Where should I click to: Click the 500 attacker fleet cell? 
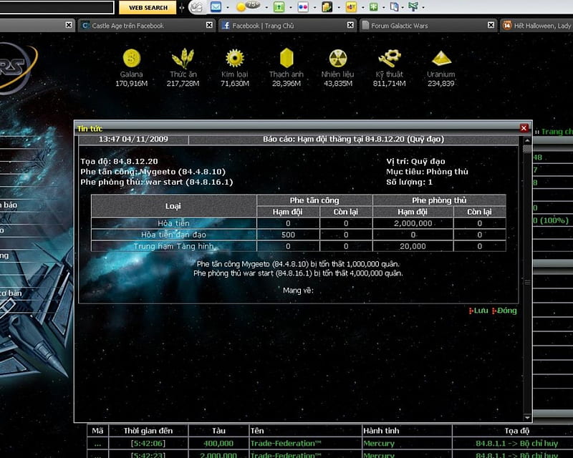tap(288, 235)
